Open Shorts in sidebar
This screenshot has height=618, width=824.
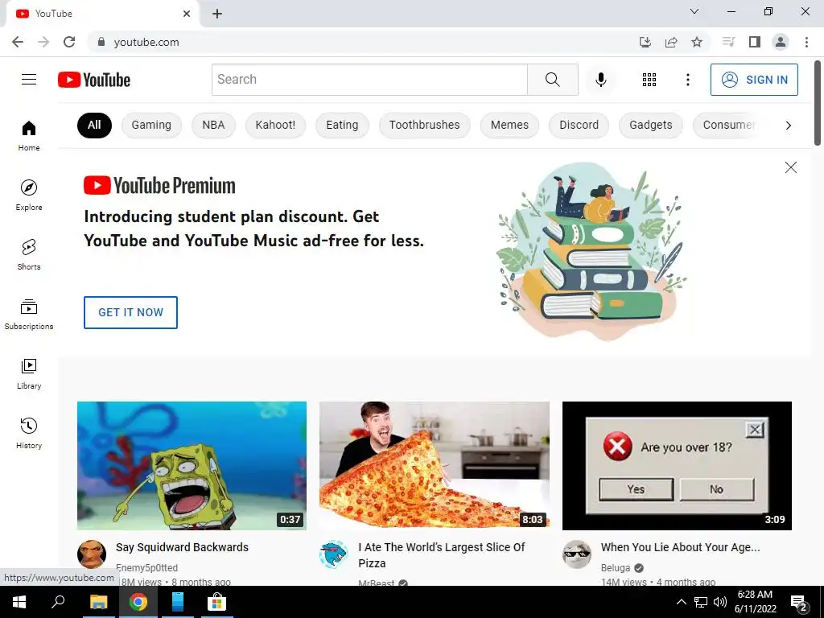click(x=29, y=254)
